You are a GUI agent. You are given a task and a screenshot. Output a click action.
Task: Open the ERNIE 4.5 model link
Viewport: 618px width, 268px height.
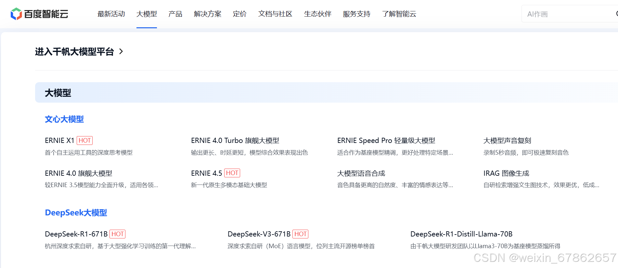click(207, 173)
